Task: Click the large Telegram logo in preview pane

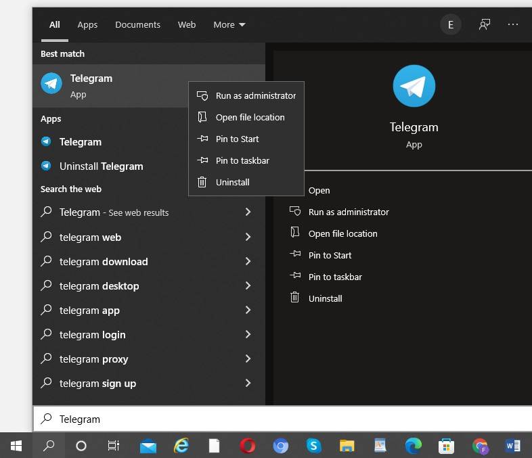Action: 414,86
